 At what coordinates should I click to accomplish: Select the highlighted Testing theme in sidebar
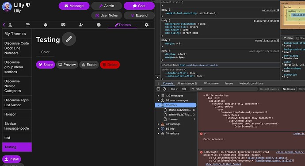click(17, 147)
